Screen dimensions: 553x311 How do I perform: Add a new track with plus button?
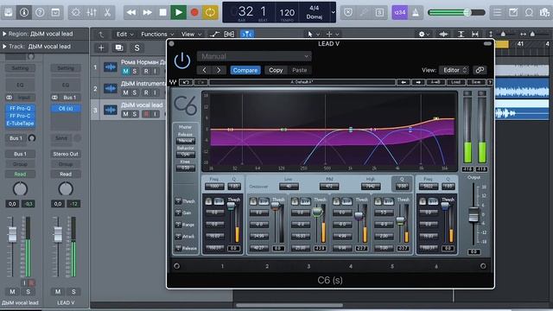pos(101,48)
